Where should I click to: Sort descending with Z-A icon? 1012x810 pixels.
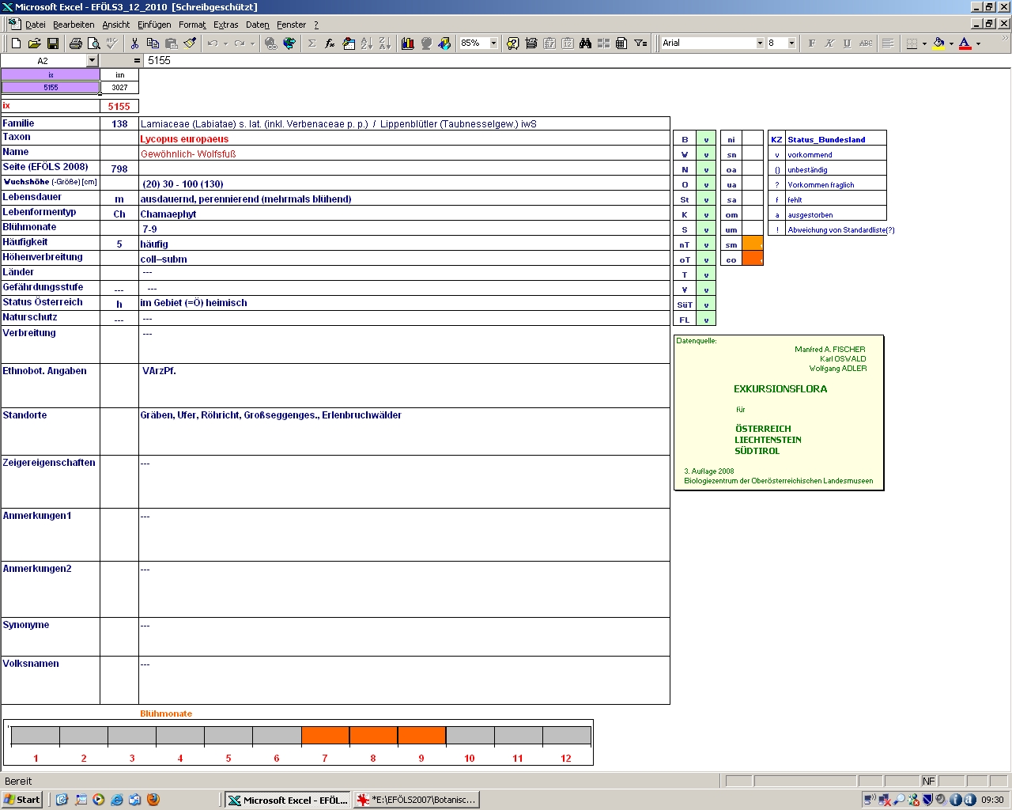pyautogui.click(x=384, y=44)
